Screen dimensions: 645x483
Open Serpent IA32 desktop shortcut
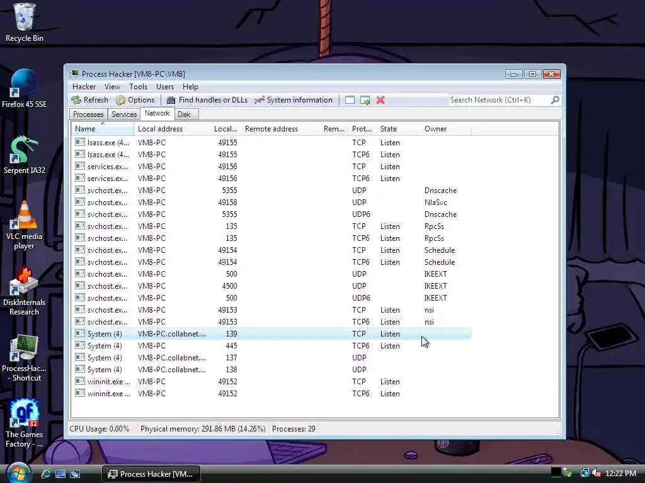[25, 155]
